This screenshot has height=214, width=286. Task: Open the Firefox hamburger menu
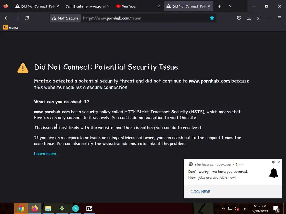[x=279, y=18]
